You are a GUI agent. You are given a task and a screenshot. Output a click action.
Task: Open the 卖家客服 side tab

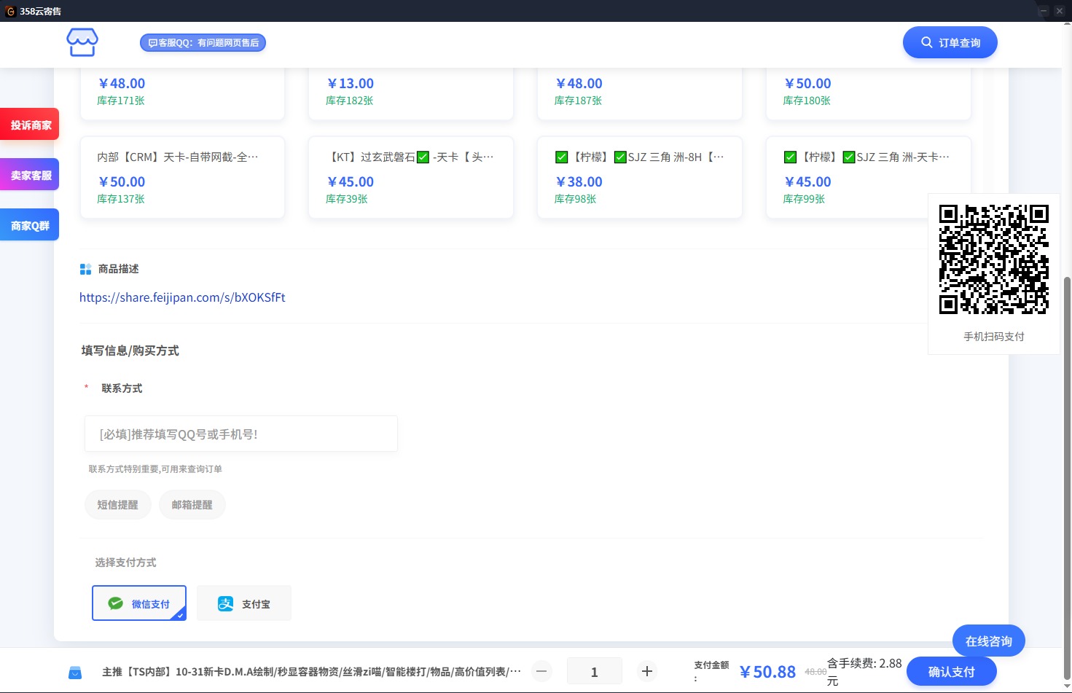30,175
